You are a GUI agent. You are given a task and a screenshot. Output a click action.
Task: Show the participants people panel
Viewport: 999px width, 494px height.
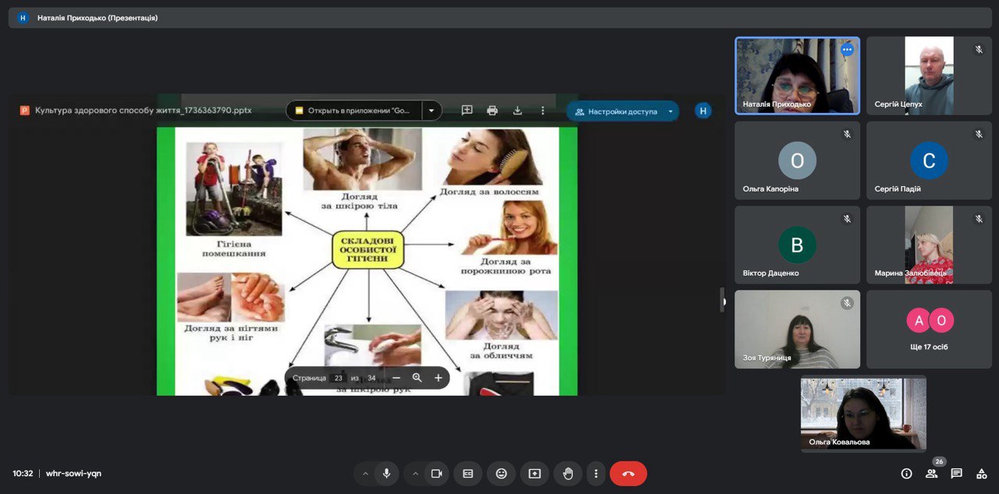pyautogui.click(x=931, y=474)
